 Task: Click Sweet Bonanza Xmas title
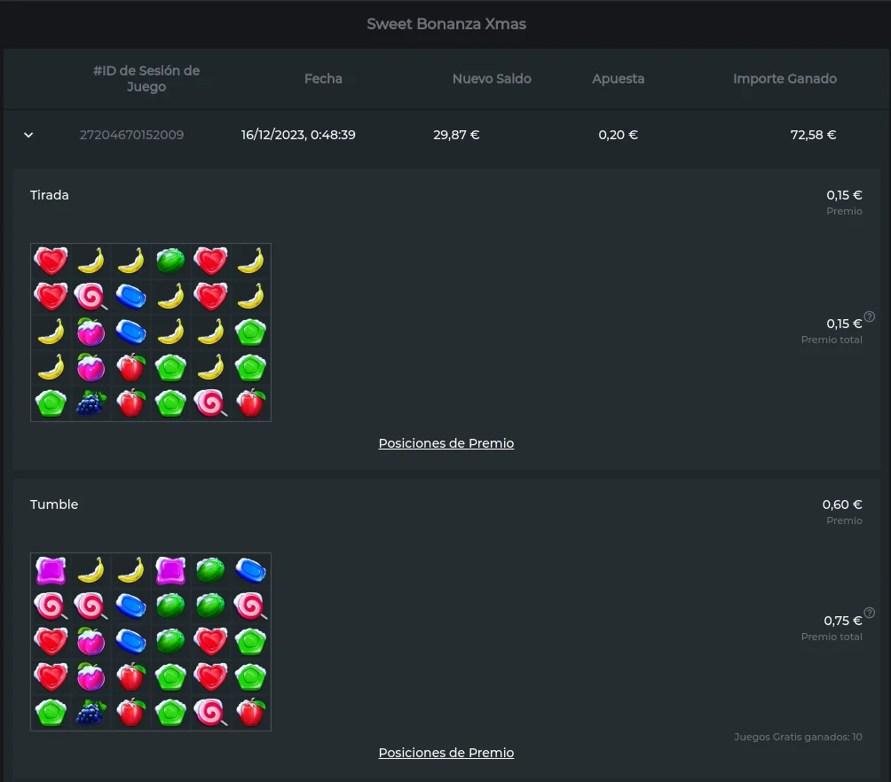446,24
